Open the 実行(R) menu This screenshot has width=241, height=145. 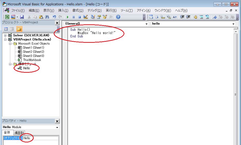pos(111,11)
